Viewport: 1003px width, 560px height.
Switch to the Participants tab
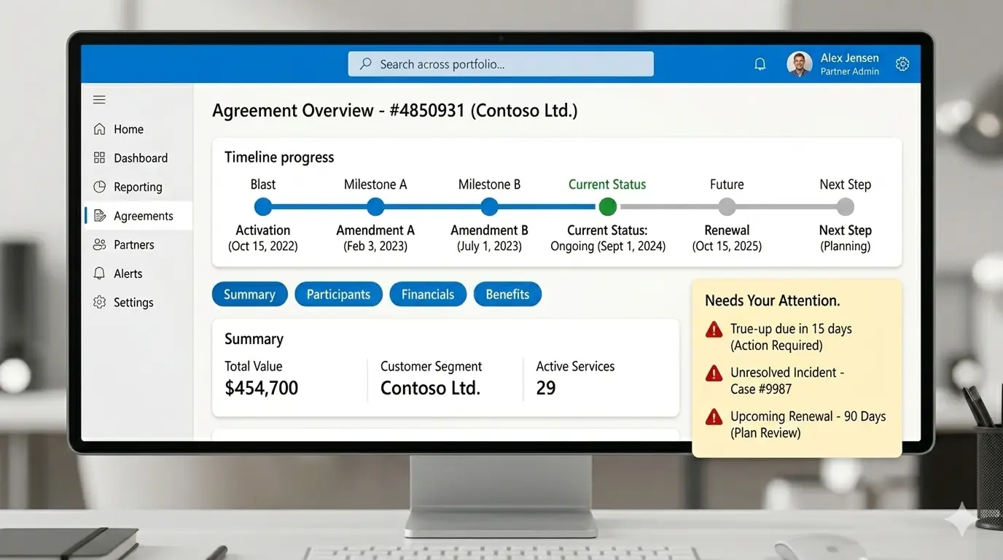point(338,294)
